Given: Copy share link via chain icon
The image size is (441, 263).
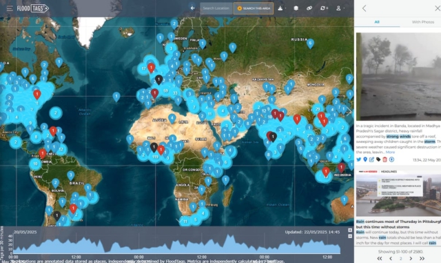Looking at the screenshot, I should pyautogui.click(x=309, y=8).
